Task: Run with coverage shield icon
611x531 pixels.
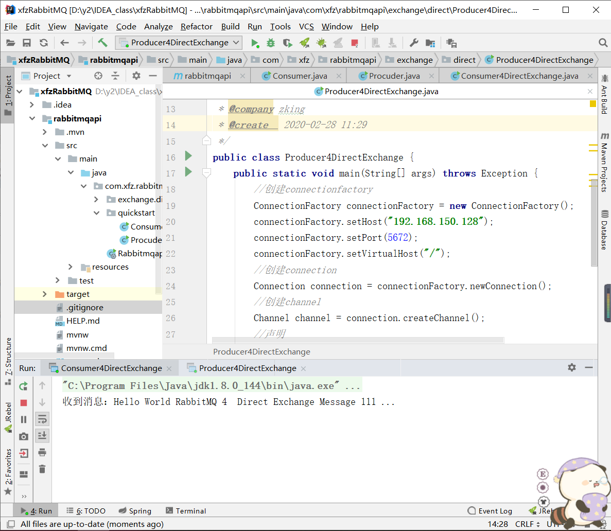Action: click(x=288, y=43)
